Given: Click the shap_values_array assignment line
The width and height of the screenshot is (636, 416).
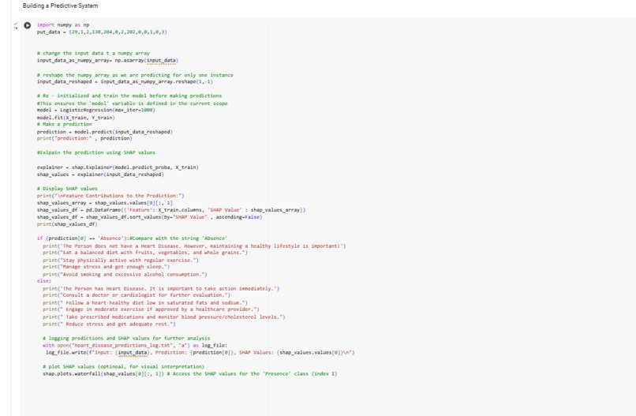Looking at the screenshot, I should pyautogui.click(x=105, y=203).
